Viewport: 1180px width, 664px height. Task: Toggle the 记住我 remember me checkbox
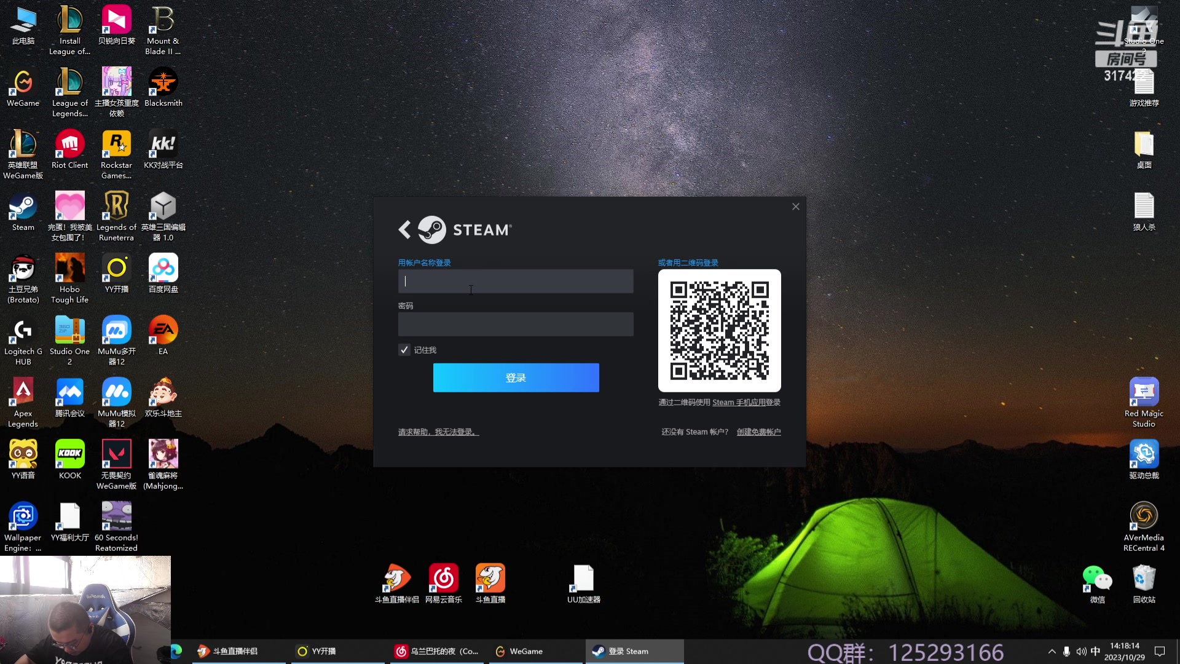404,350
